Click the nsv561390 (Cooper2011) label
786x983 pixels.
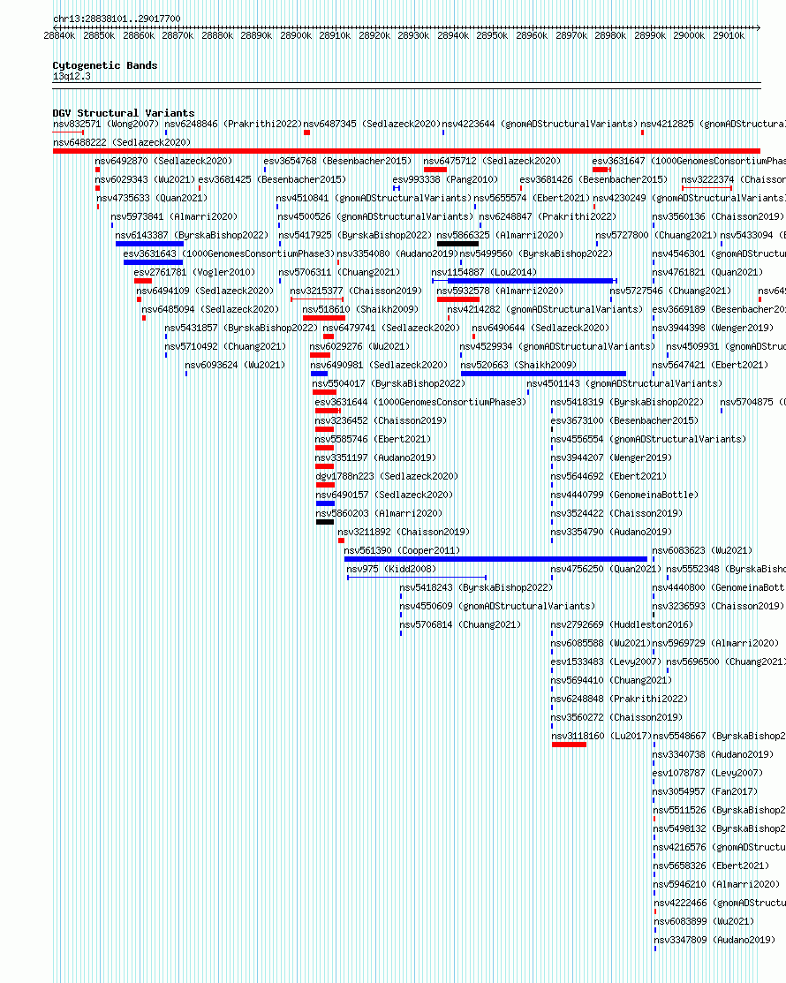402,550
